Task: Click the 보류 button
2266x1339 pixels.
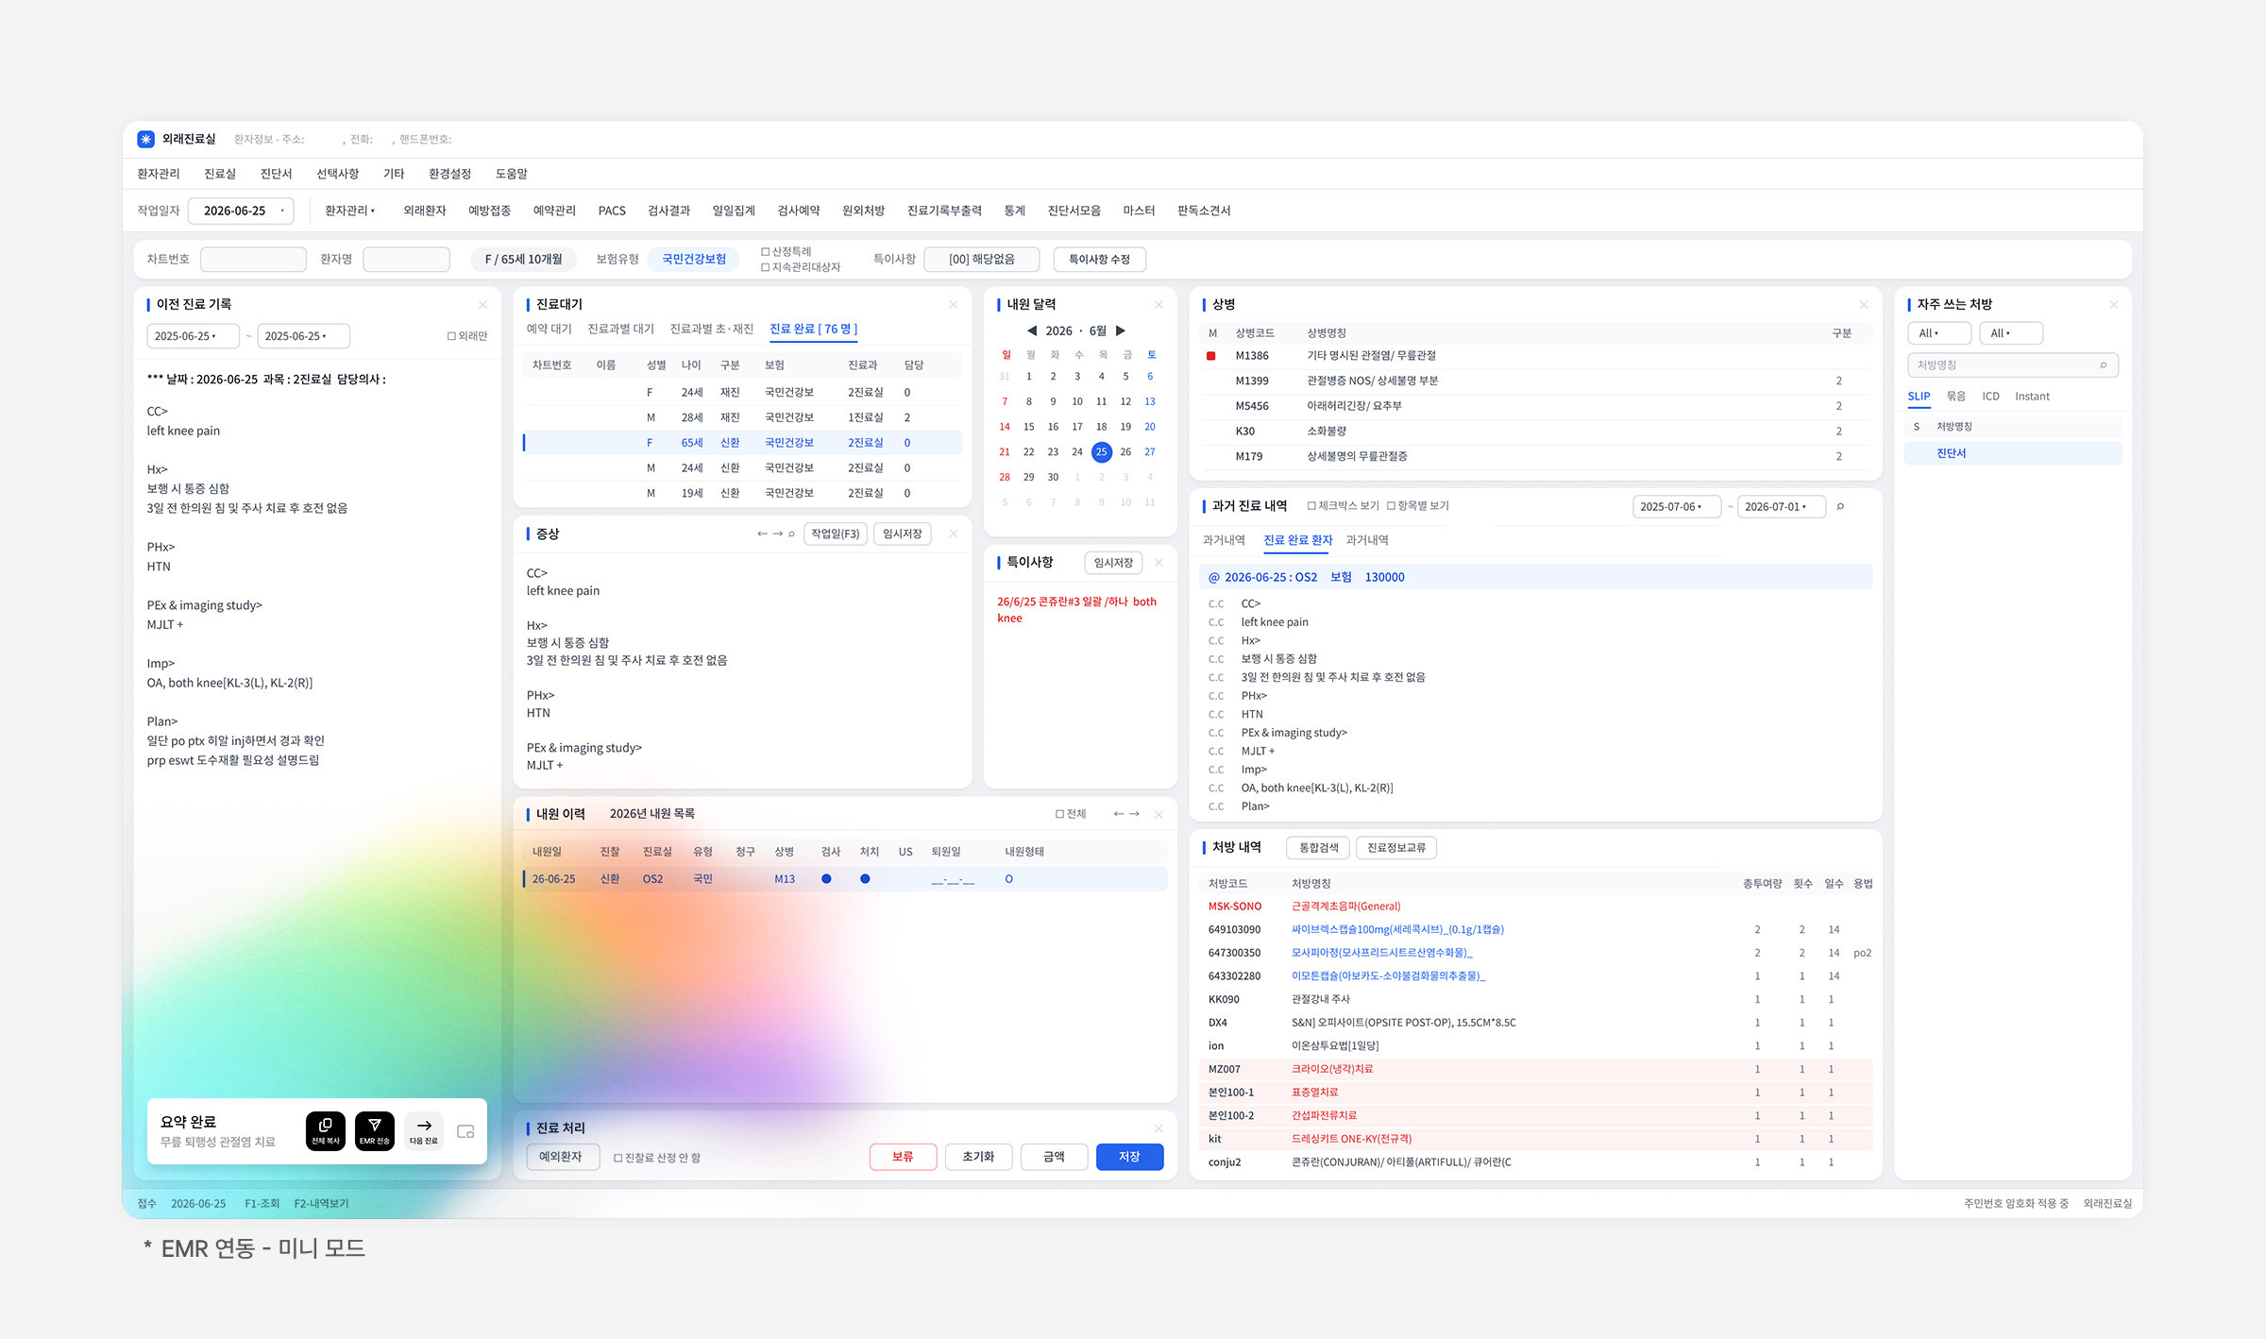Action: 903,1157
